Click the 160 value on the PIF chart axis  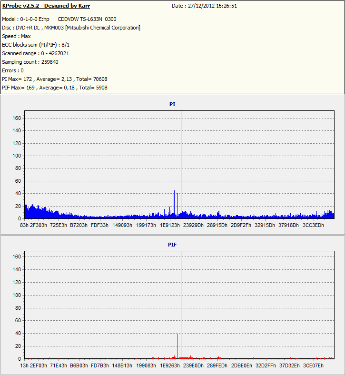(17, 257)
